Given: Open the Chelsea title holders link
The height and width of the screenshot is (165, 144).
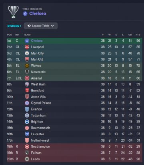Looking at the screenshot, I should coord(38,14).
